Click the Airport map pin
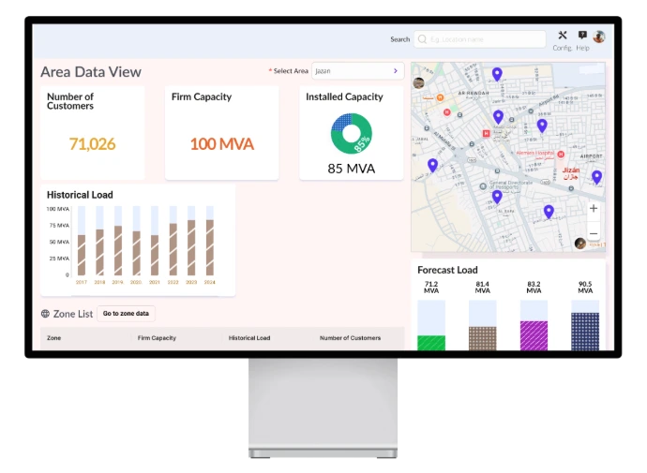The height and width of the screenshot is (473, 647). [596, 177]
